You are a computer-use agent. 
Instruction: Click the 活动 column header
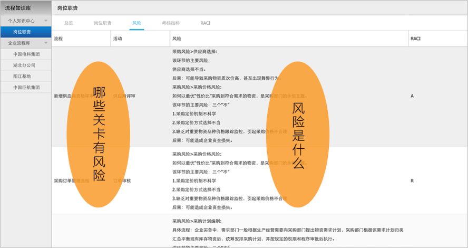pos(118,39)
